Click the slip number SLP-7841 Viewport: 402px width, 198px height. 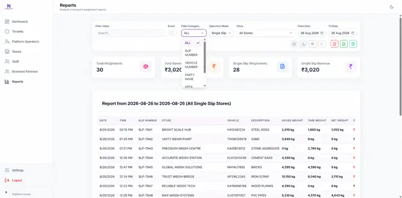click(145, 130)
